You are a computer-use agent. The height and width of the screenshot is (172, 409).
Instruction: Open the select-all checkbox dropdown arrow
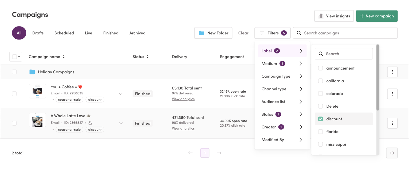[19, 56]
